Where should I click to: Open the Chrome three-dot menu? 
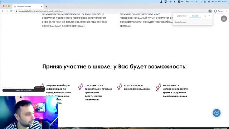tap(226, 11)
